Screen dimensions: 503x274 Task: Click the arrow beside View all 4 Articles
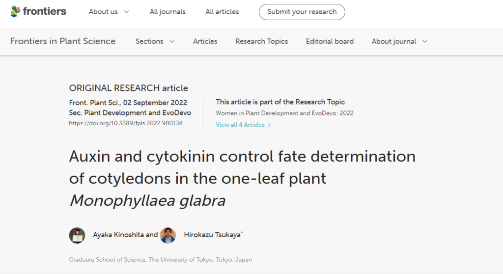pyautogui.click(x=269, y=125)
